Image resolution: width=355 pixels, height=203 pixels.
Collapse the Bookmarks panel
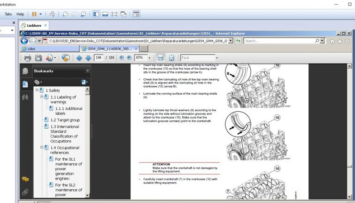point(87,71)
